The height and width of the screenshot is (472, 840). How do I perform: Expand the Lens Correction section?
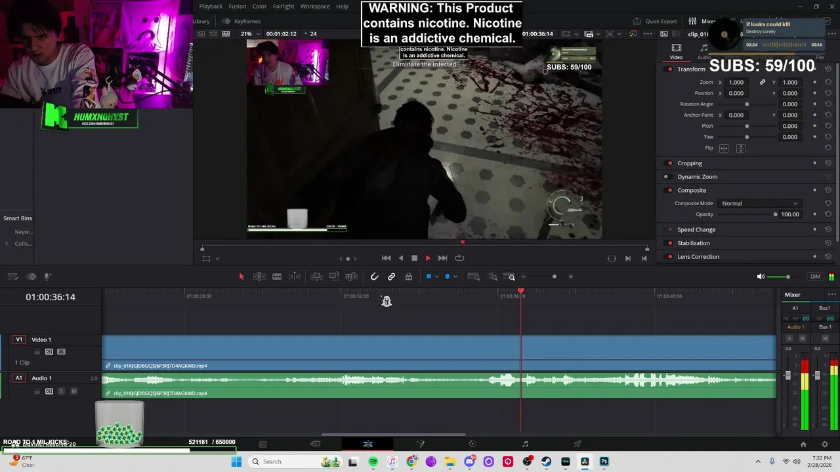(x=698, y=257)
